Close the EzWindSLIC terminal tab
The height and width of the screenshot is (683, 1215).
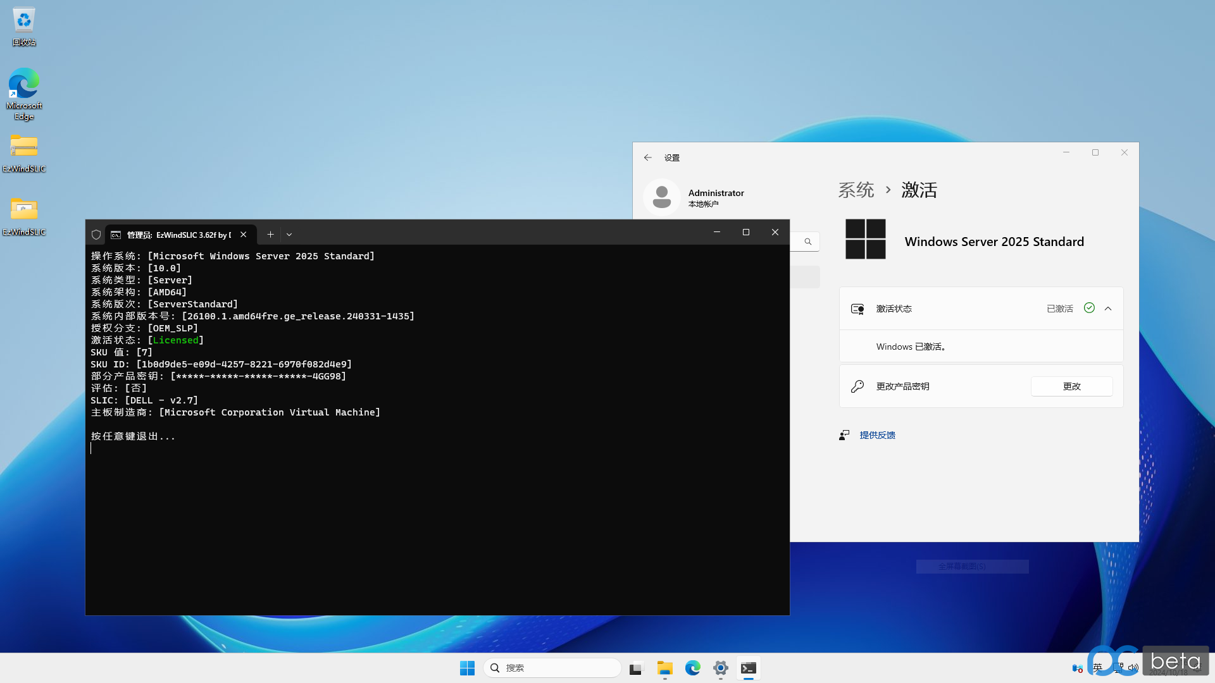[x=244, y=235]
